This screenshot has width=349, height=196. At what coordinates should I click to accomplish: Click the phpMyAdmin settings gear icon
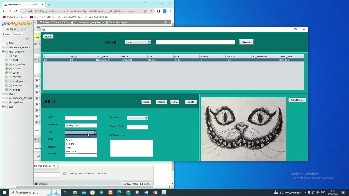[22, 29]
